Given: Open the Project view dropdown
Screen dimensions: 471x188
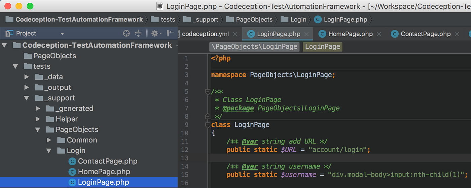Looking at the screenshot, I should pyautogui.click(x=62, y=34).
